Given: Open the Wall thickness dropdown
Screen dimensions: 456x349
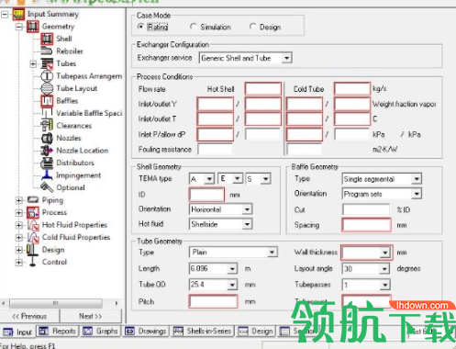Looking at the screenshot, I should click(384, 253).
